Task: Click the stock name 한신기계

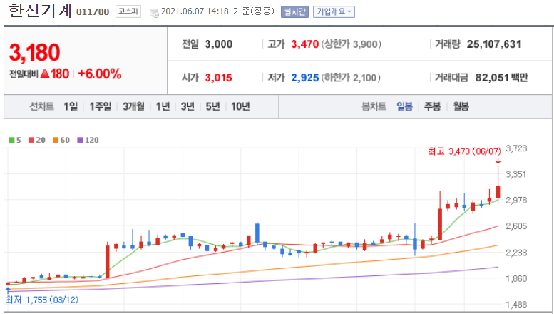Action: [x=40, y=11]
